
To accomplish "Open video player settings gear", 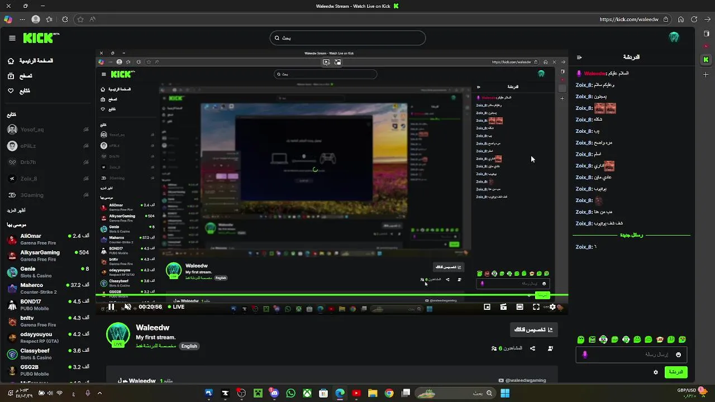I will tap(552, 307).
